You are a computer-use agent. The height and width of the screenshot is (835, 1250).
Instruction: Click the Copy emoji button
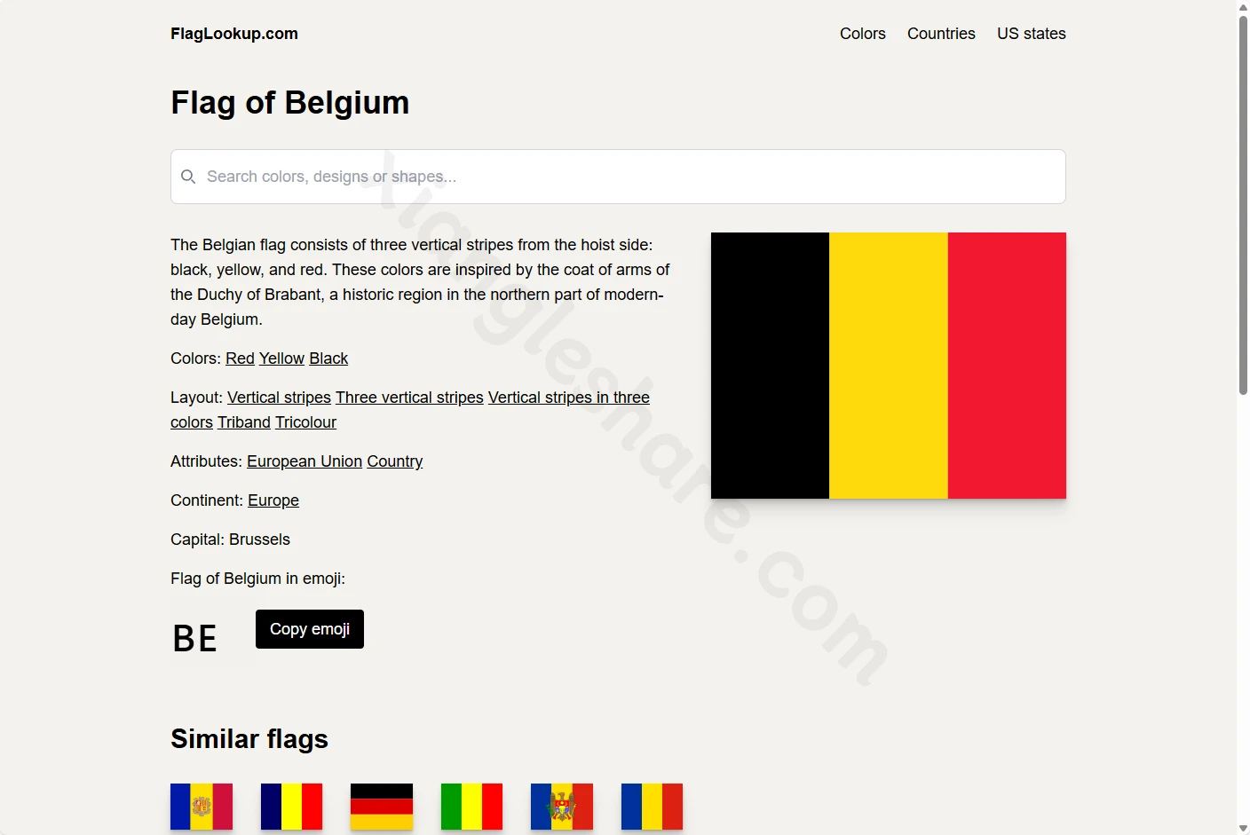click(x=310, y=629)
